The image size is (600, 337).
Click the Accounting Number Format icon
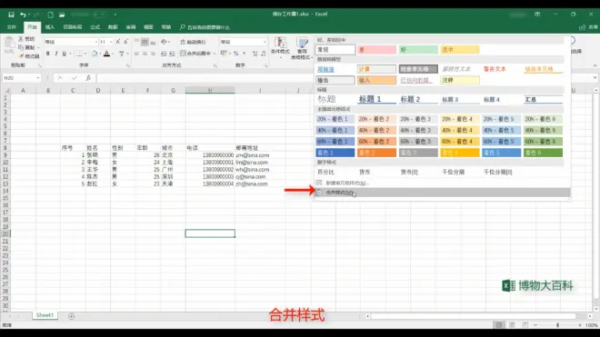point(224,54)
